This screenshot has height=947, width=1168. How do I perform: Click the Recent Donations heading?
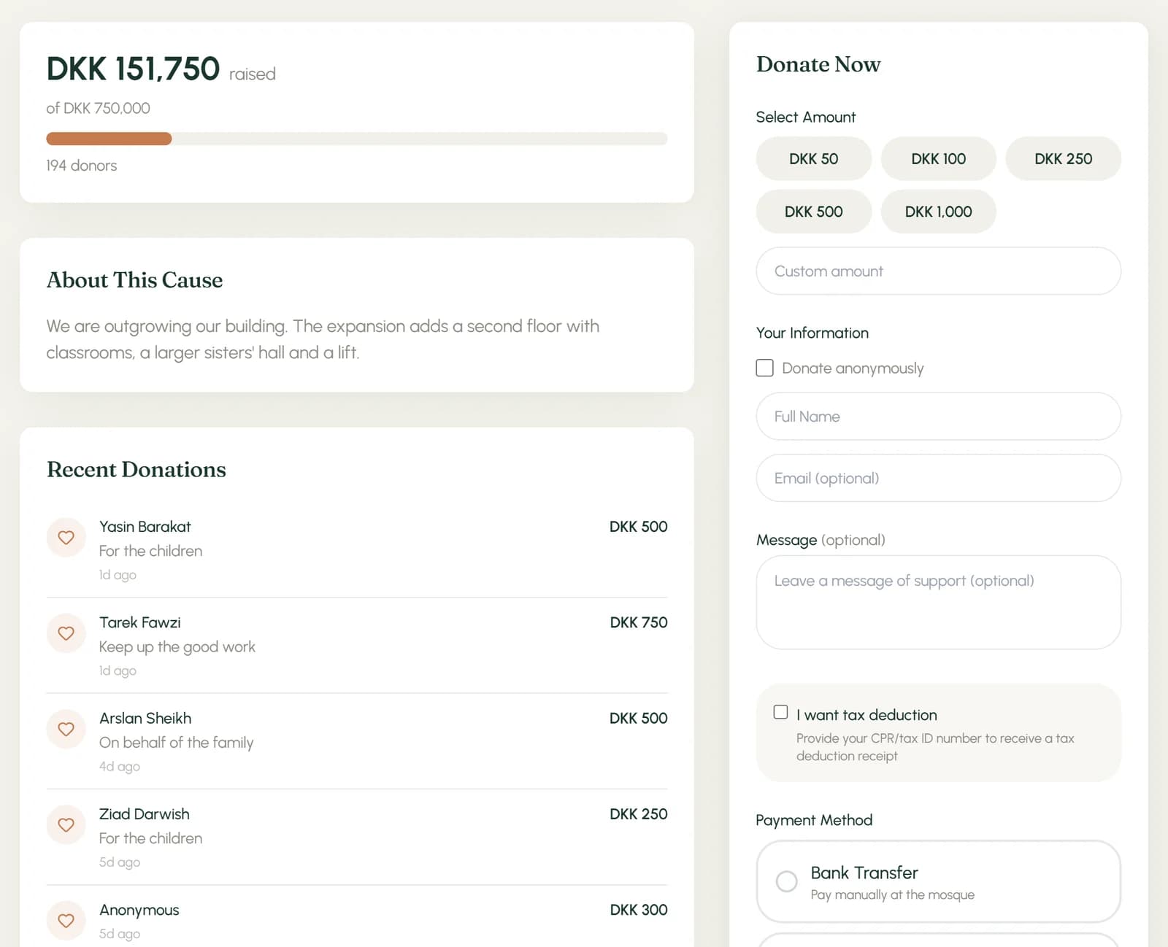[137, 469]
